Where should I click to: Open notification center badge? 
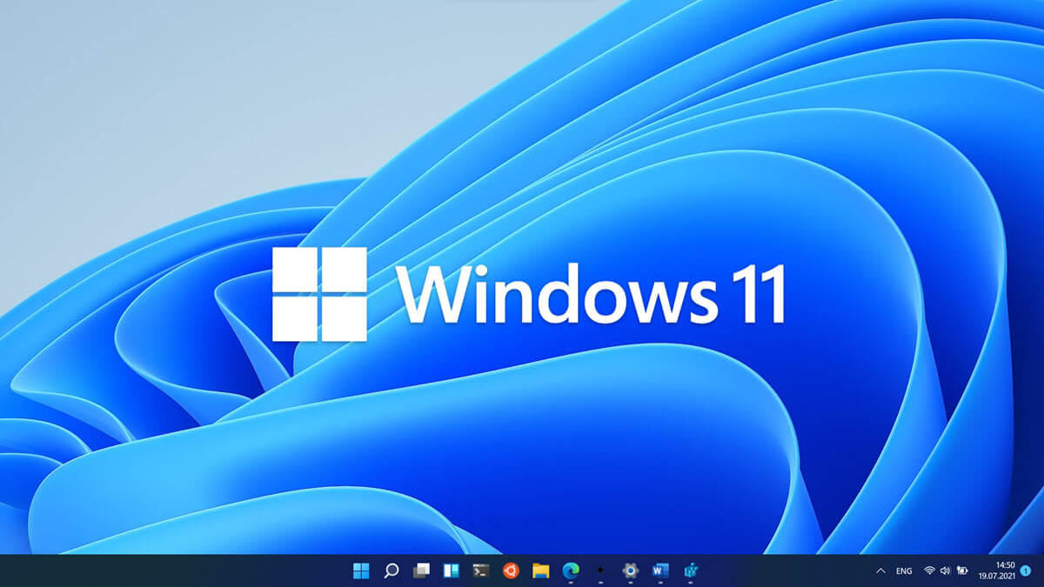(1026, 571)
